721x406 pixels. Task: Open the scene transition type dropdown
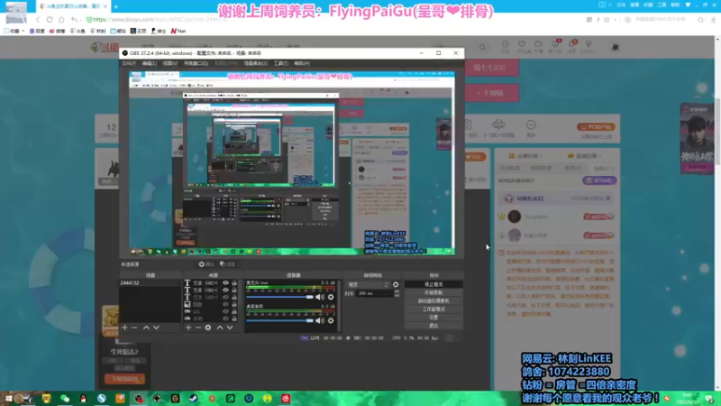(368, 284)
